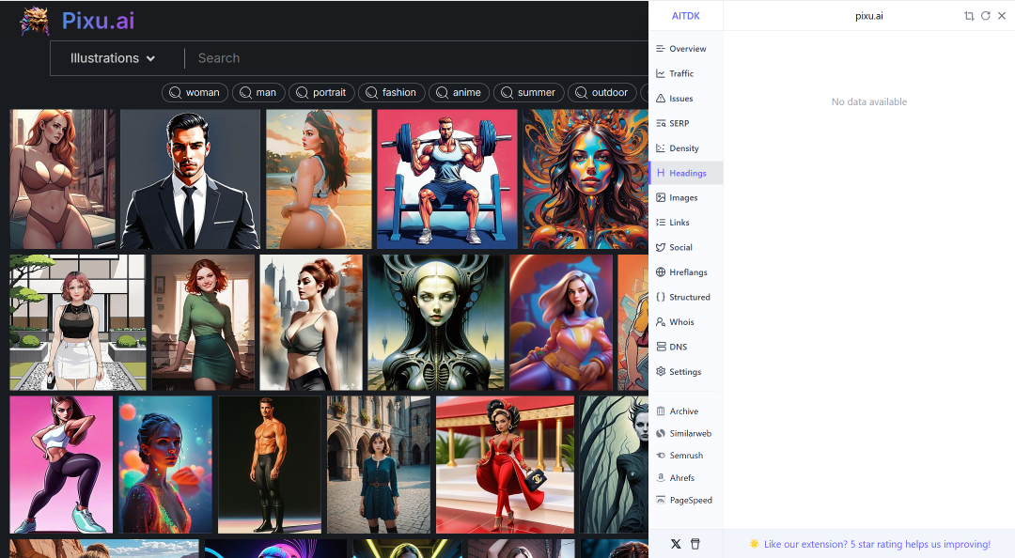
Task: Select the anime search tag
Action: click(459, 93)
